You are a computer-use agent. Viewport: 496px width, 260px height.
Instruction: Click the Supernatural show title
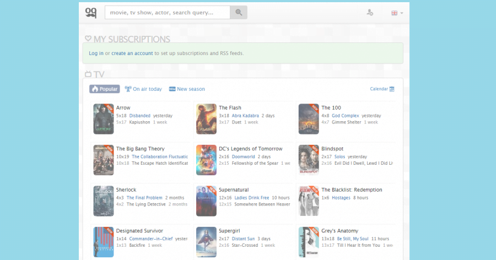234,190
